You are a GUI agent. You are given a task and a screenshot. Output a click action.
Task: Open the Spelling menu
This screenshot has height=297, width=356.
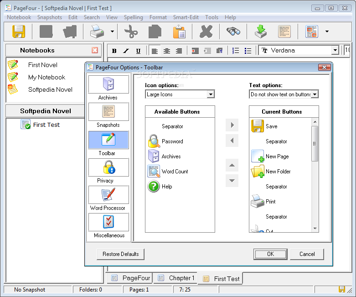(133, 17)
